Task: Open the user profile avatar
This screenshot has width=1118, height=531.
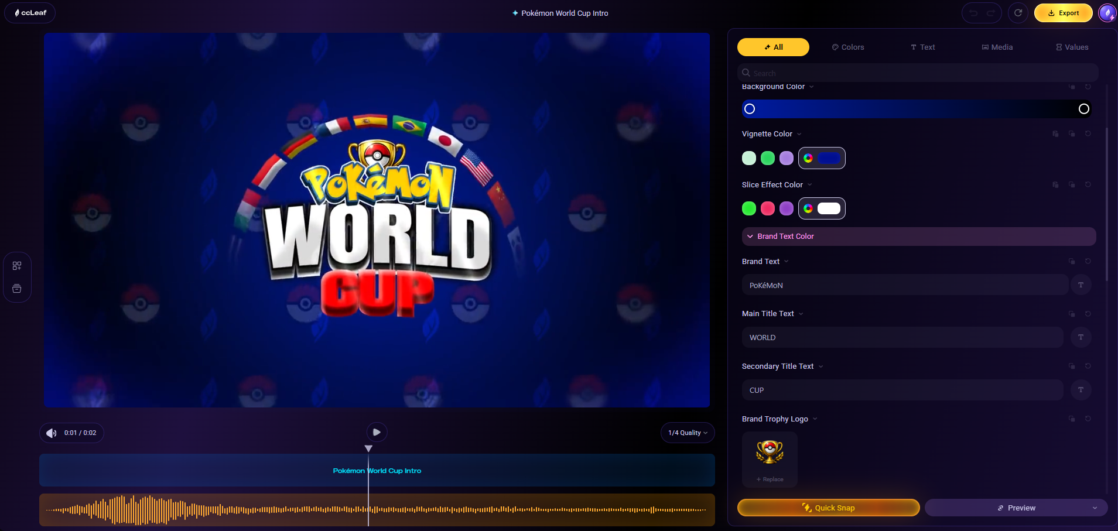Action: click(1107, 13)
